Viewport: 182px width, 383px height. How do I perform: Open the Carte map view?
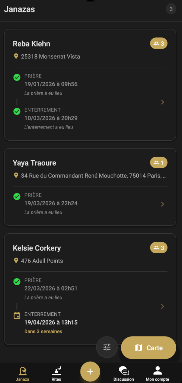coord(148,347)
